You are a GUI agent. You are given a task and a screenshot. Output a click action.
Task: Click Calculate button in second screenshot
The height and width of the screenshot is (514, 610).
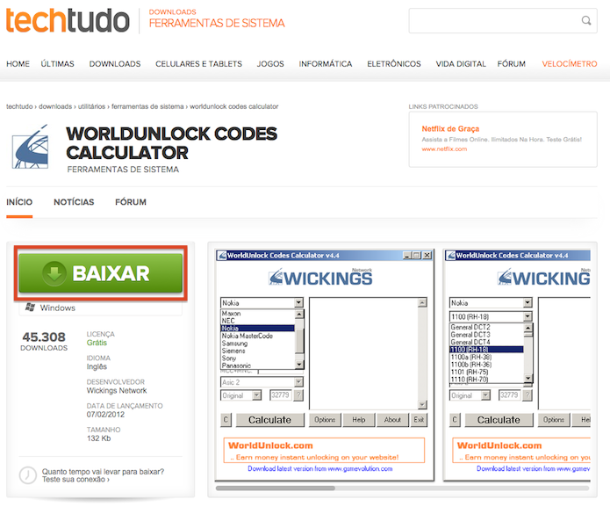pyautogui.click(x=499, y=420)
